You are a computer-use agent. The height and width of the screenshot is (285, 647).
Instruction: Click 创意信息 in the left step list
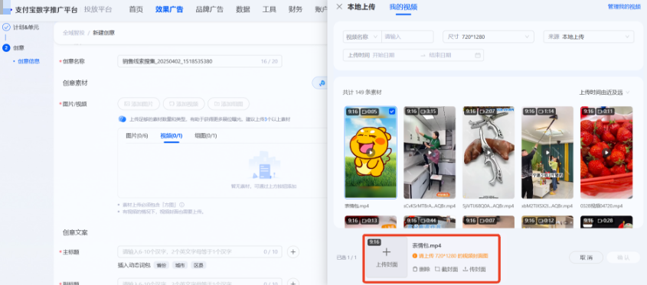point(29,61)
